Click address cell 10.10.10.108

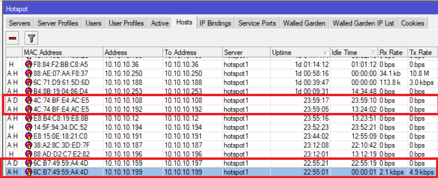(x=123, y=100)
